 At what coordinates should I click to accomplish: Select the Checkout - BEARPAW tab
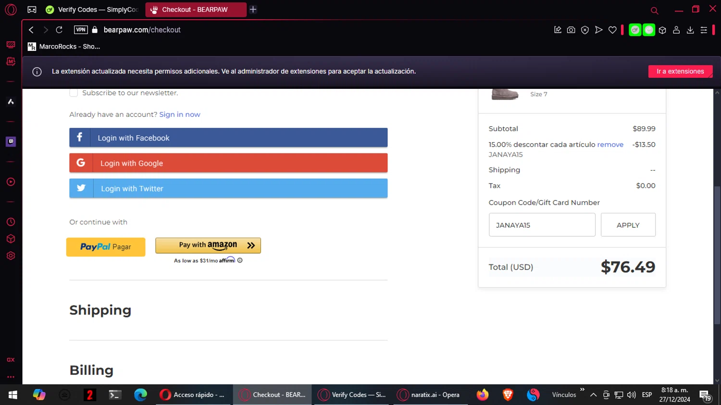(x=196, y=10)
